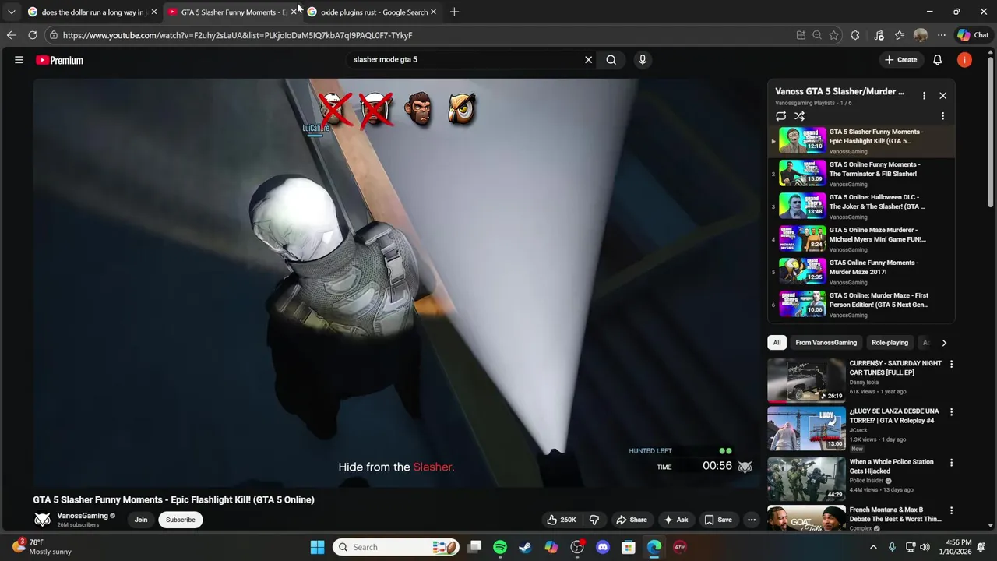Open tab actions dropdown arrow

[x=11, y=12]
